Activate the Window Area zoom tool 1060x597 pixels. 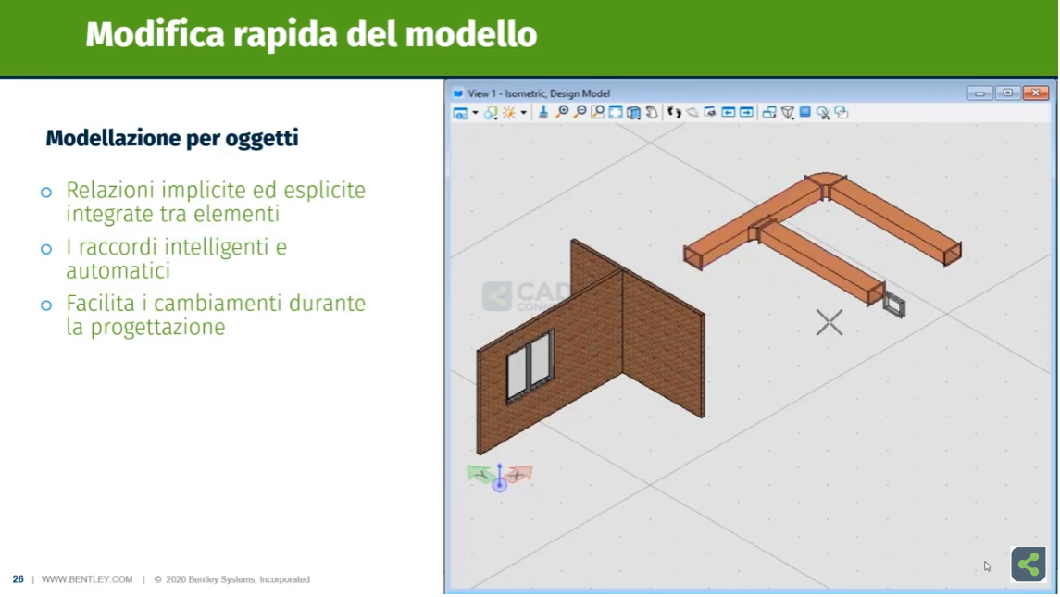598,112
